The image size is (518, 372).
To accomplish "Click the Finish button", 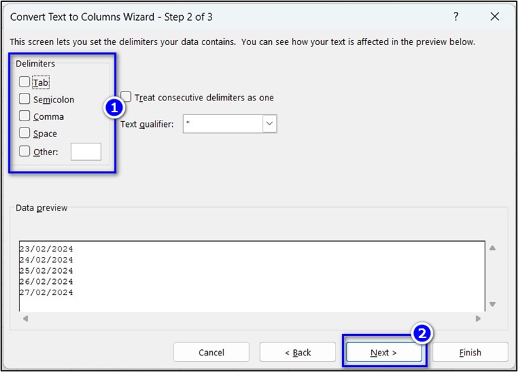I will coord(469,353).
